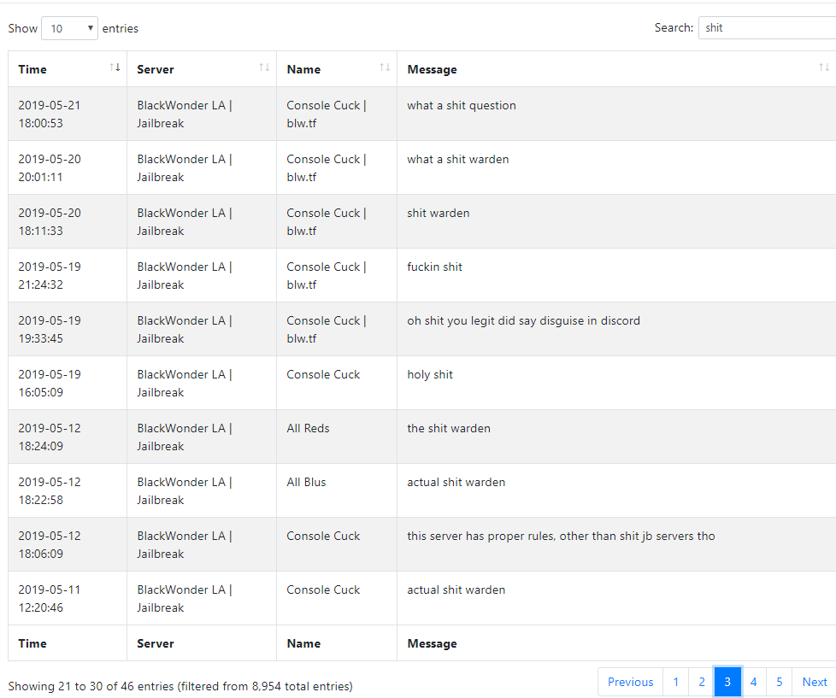Select the 'All Reds' name cell

[337, 437]
